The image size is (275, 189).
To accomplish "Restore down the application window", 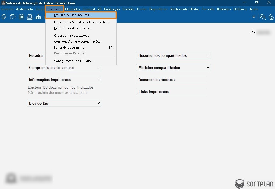I will (257, 2).
